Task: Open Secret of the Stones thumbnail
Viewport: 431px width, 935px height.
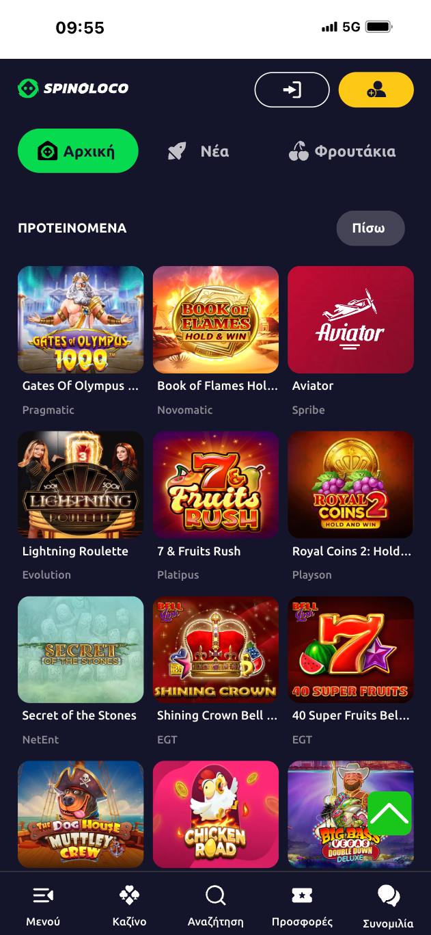Action: click(81, 650)
